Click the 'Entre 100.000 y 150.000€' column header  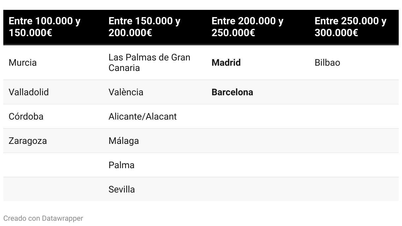pos(44,27)
